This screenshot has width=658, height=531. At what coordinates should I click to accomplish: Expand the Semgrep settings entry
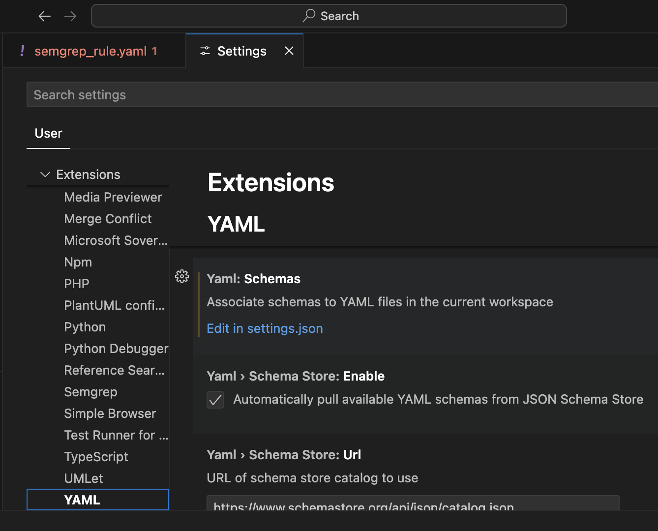(x=90, y=392)
